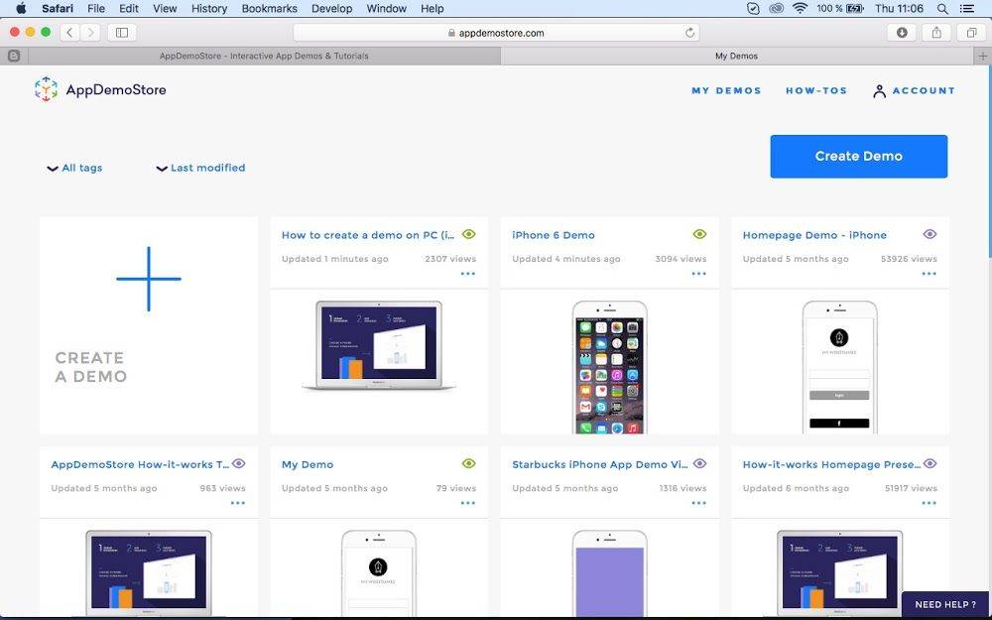Toggle the eye icon on My Demo card

pyautogui.click(x=467, y=463)
